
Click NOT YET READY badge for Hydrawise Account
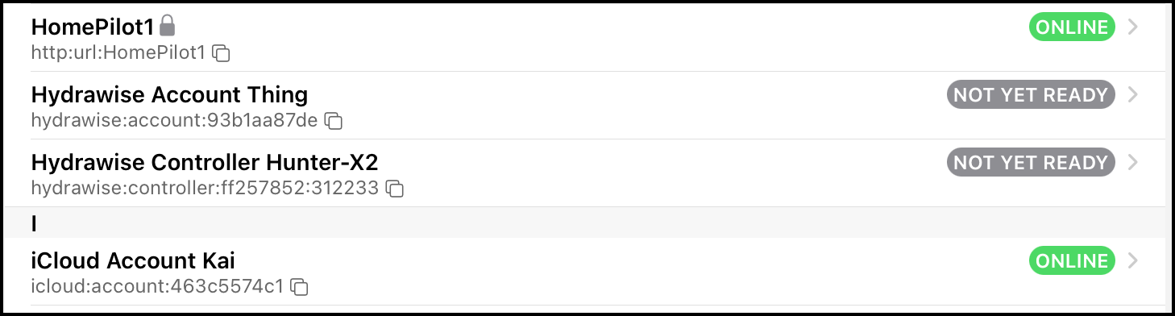pos(1031,94)
